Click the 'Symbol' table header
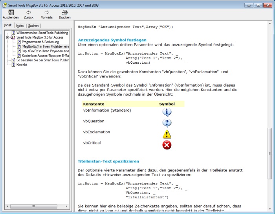Viewport: 275px width, 214px height. [x=167, y=104]
